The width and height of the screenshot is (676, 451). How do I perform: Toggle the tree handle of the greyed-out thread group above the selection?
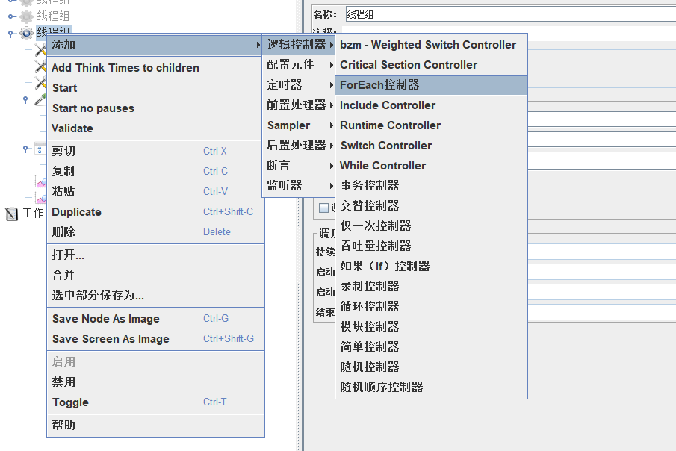pos(10,16)
